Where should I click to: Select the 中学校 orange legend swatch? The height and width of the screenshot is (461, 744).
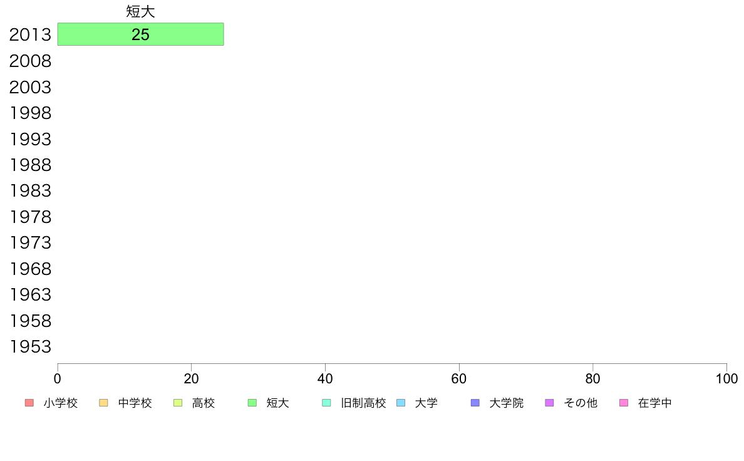click(x=103, y=403)
